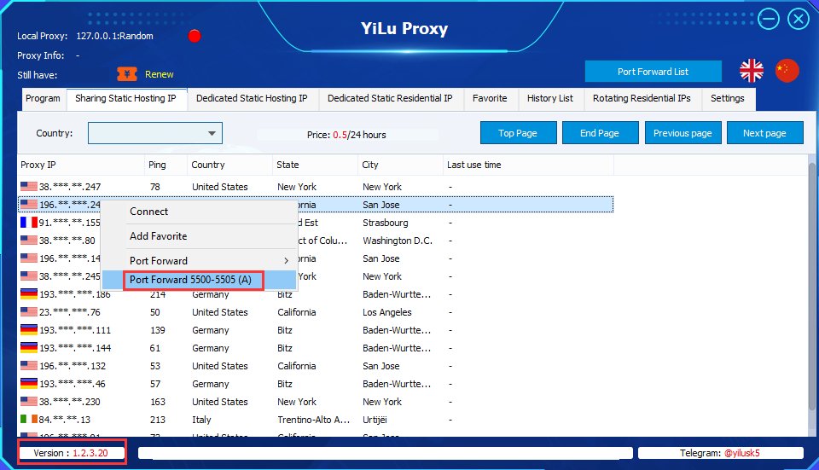Open the Rotating Residential IPs tab
819x470 pixels.
tap(642, 99)
